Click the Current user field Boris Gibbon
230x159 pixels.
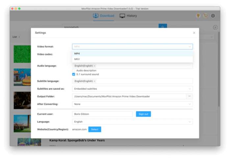click(102, 114)
